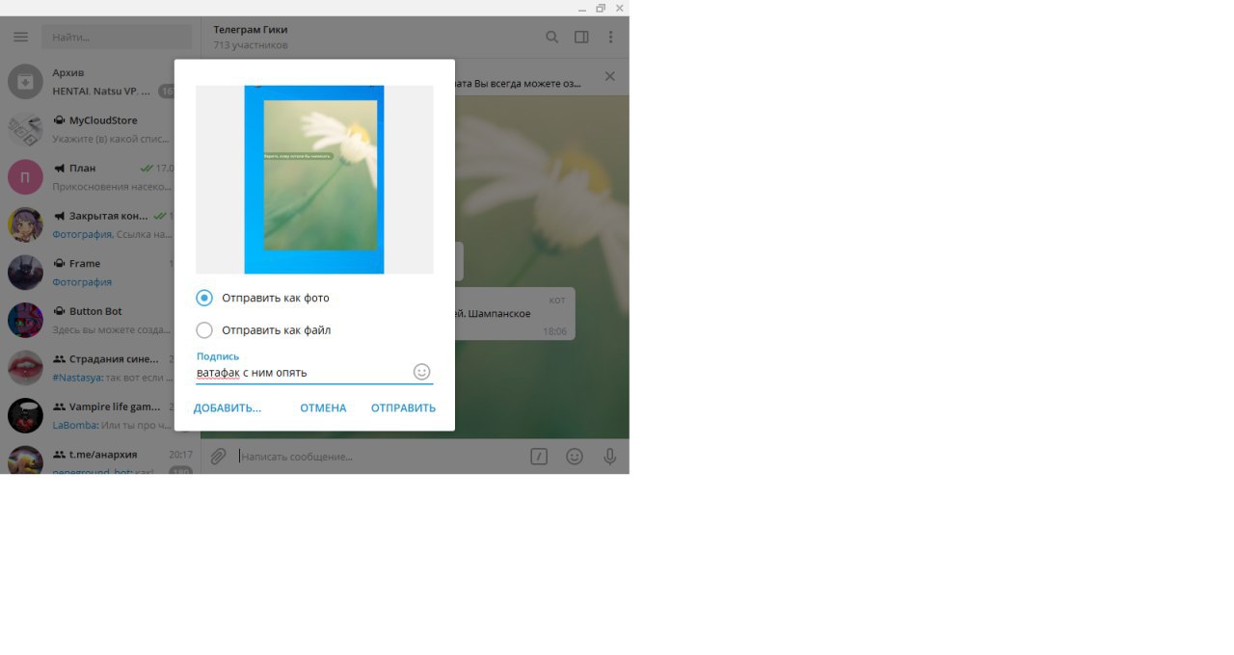
Task: Open Закрытая кон... channel avatar
Action: tap(26, 224)
